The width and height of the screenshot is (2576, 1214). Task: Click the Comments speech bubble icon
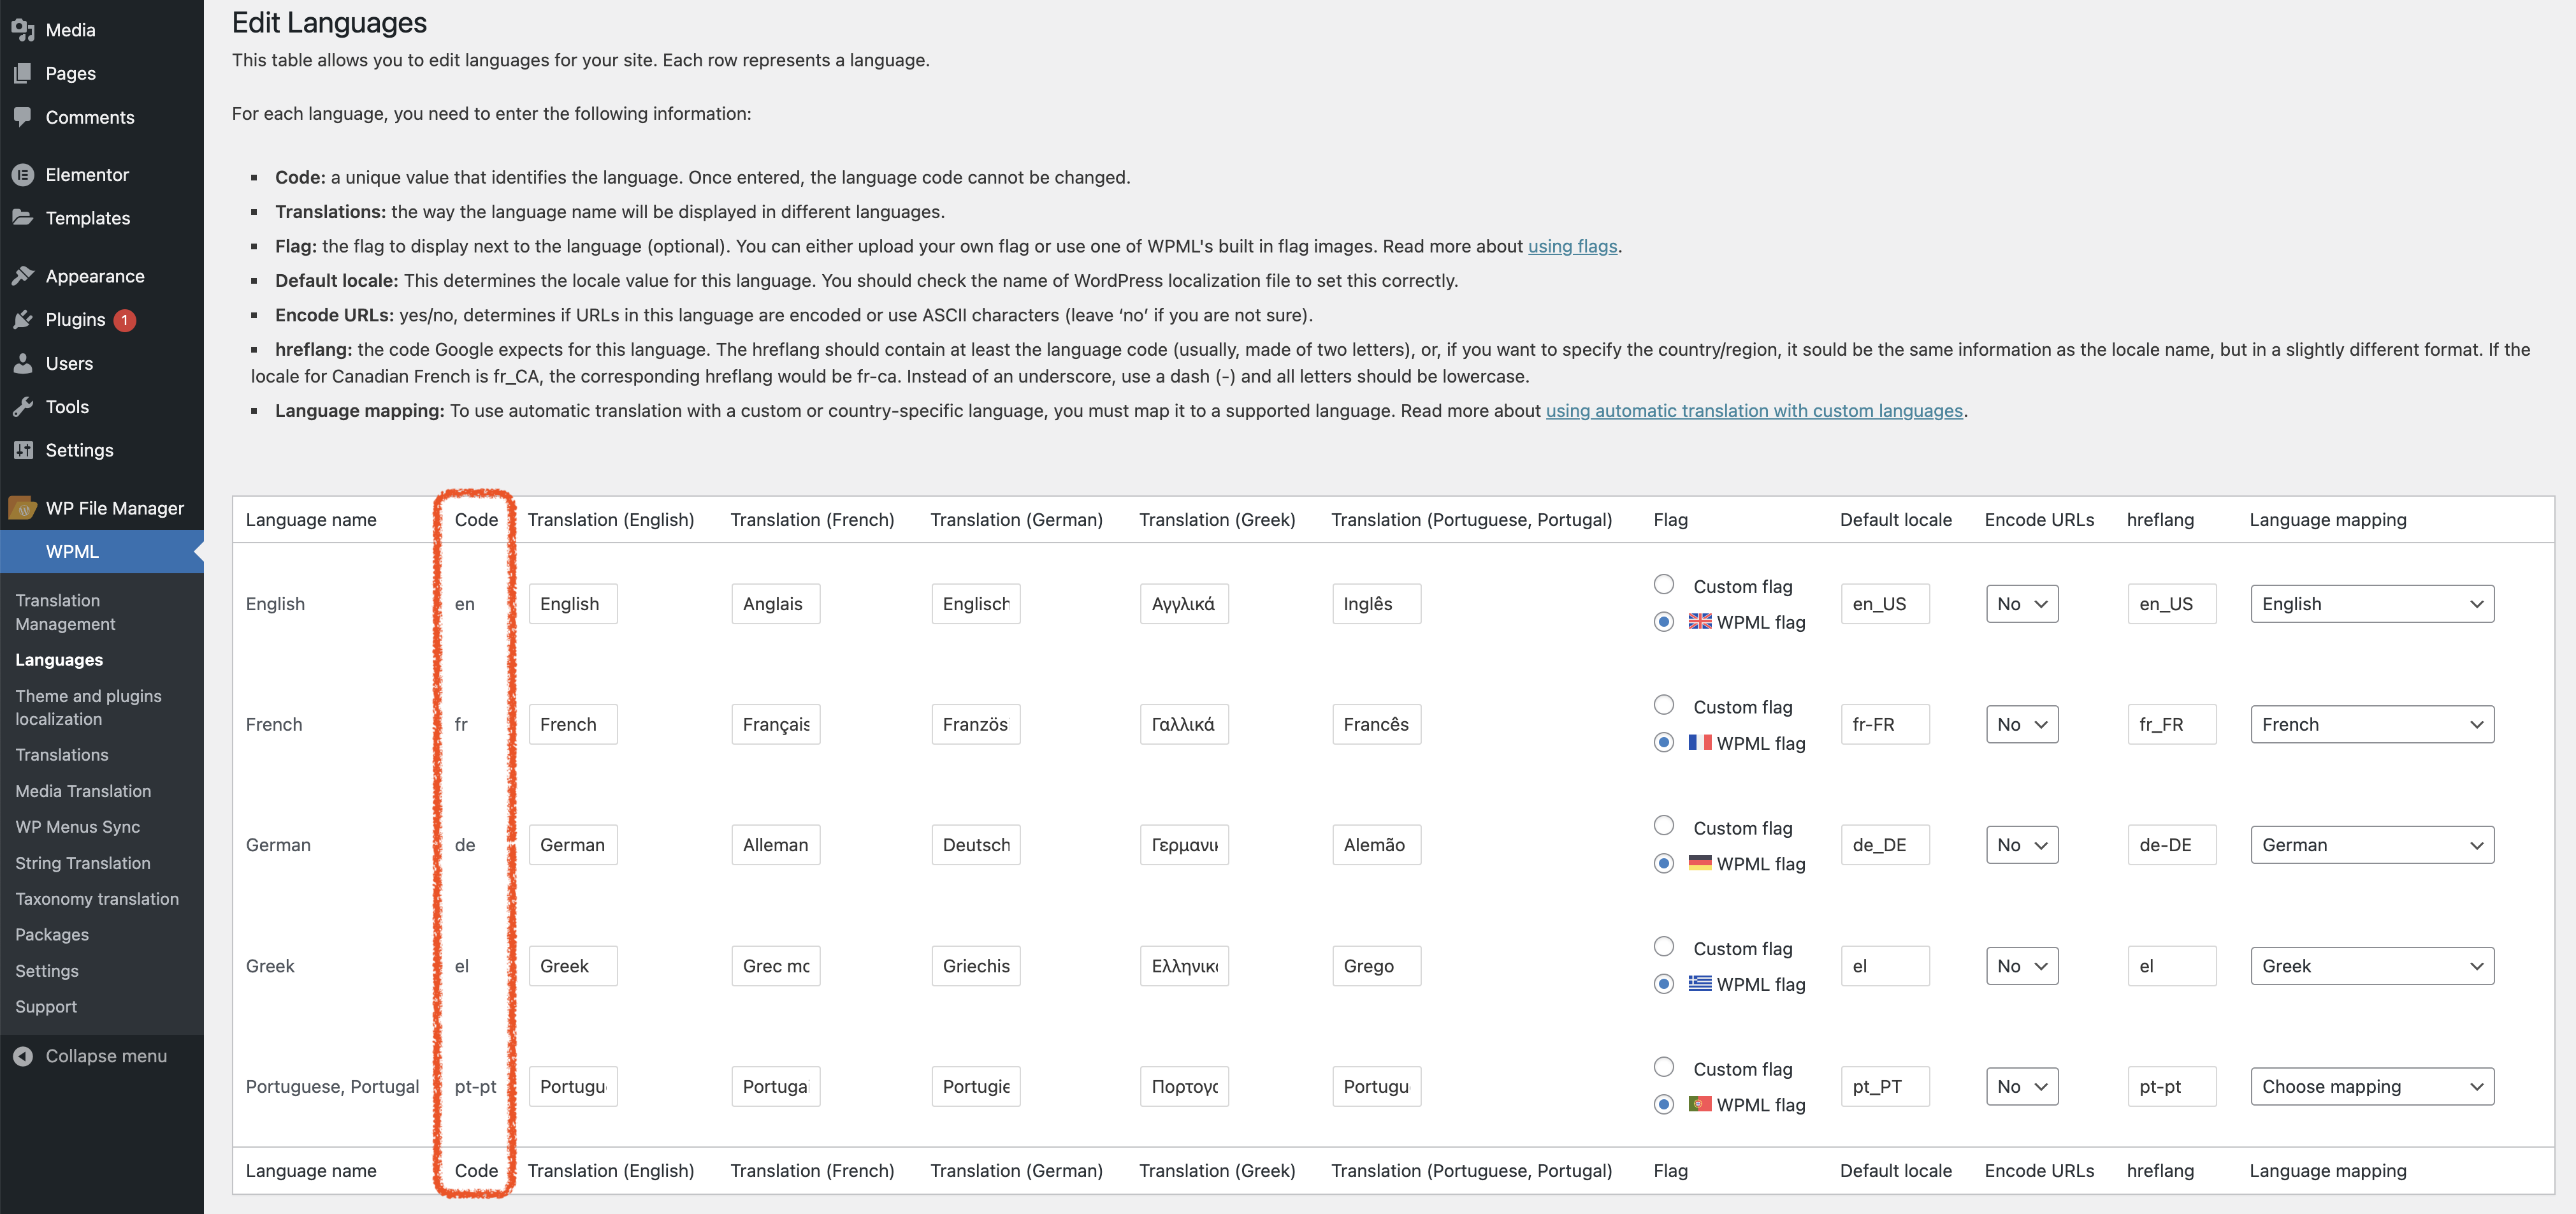[23, 117]
